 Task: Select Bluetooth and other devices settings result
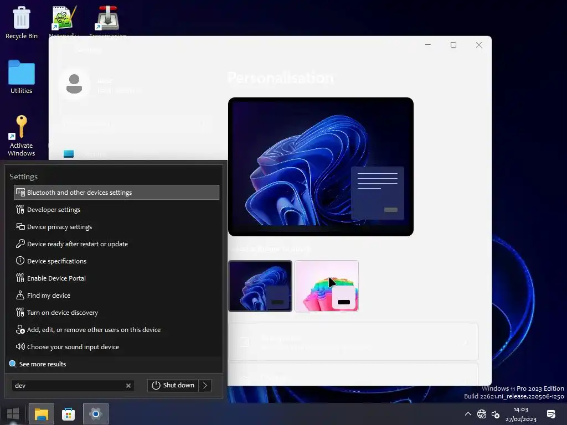click(x=116, y=192)
